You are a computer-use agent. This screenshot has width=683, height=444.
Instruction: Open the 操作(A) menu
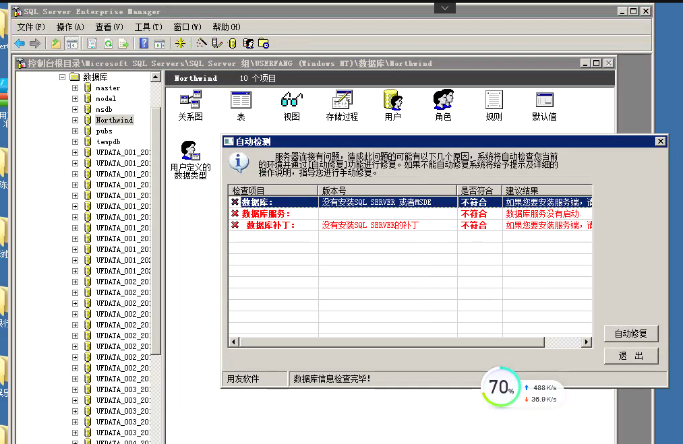(x=70, y=27)
